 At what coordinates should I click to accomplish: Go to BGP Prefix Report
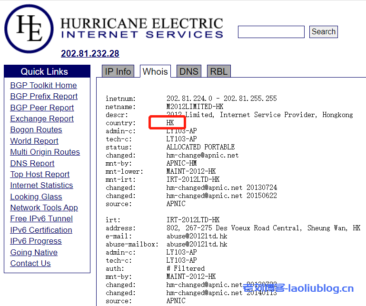(44, 96)
